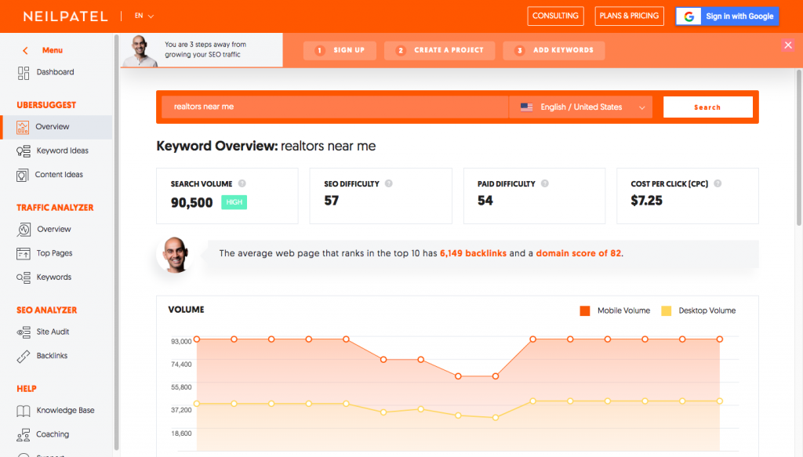Open Site Audit menu item

pyautogui.click(x=53, y=332)
